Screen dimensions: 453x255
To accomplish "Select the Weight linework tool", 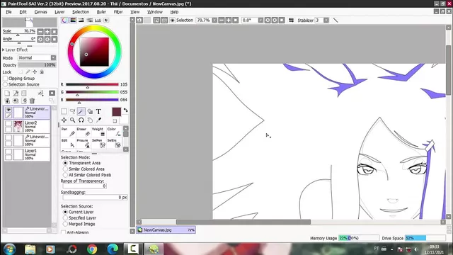I will click(98, 132).
